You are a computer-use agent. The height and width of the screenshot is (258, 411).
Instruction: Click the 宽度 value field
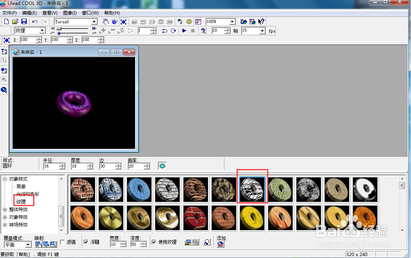click(115, 244)
